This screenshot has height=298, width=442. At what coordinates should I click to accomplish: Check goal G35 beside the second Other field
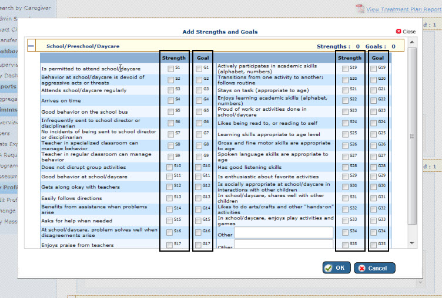coord(373,245)
